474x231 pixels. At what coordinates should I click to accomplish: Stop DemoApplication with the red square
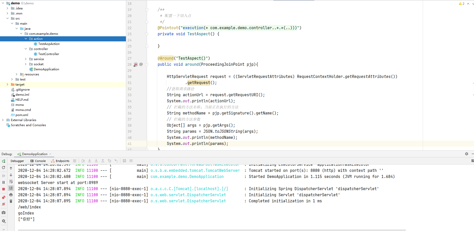click(4, 189)
